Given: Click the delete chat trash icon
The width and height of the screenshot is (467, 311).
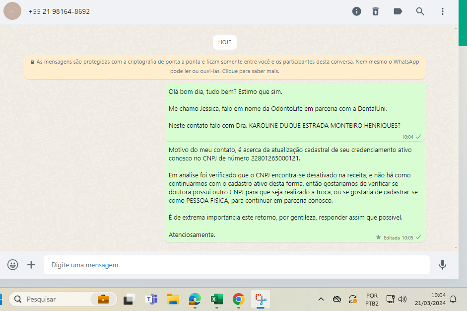Looking at the screenshot, I should tap(376, 11).
